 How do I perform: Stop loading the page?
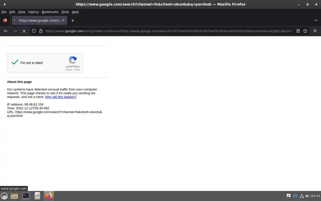pos(24,31)
